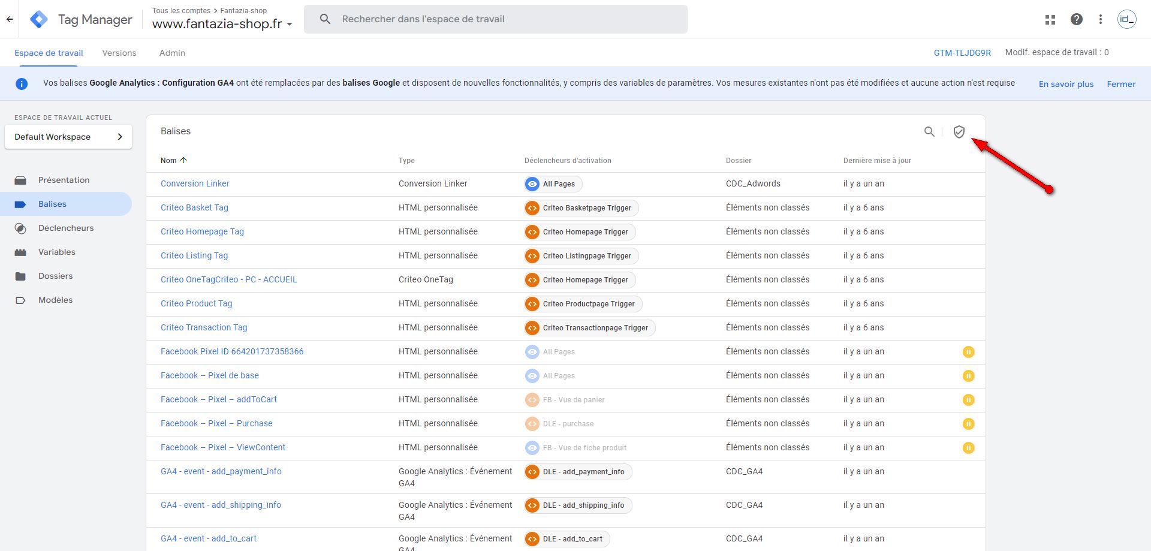Viewport: 1151px width, 551px height.
Task: Open the Admin tab
Action: tap(172, 53)
